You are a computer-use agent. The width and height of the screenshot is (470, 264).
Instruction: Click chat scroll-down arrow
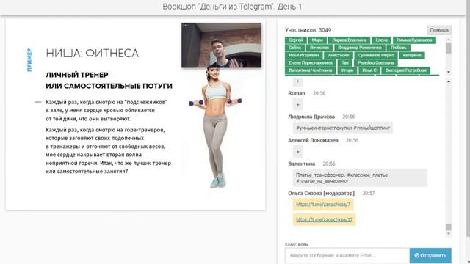pyautogui.click(x=449, y=233)
